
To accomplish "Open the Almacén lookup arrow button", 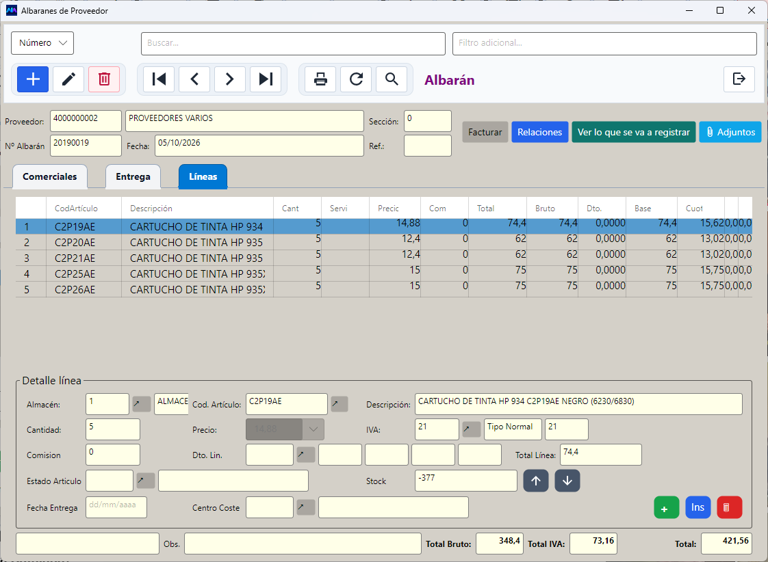I will click(x=142, y=404).
